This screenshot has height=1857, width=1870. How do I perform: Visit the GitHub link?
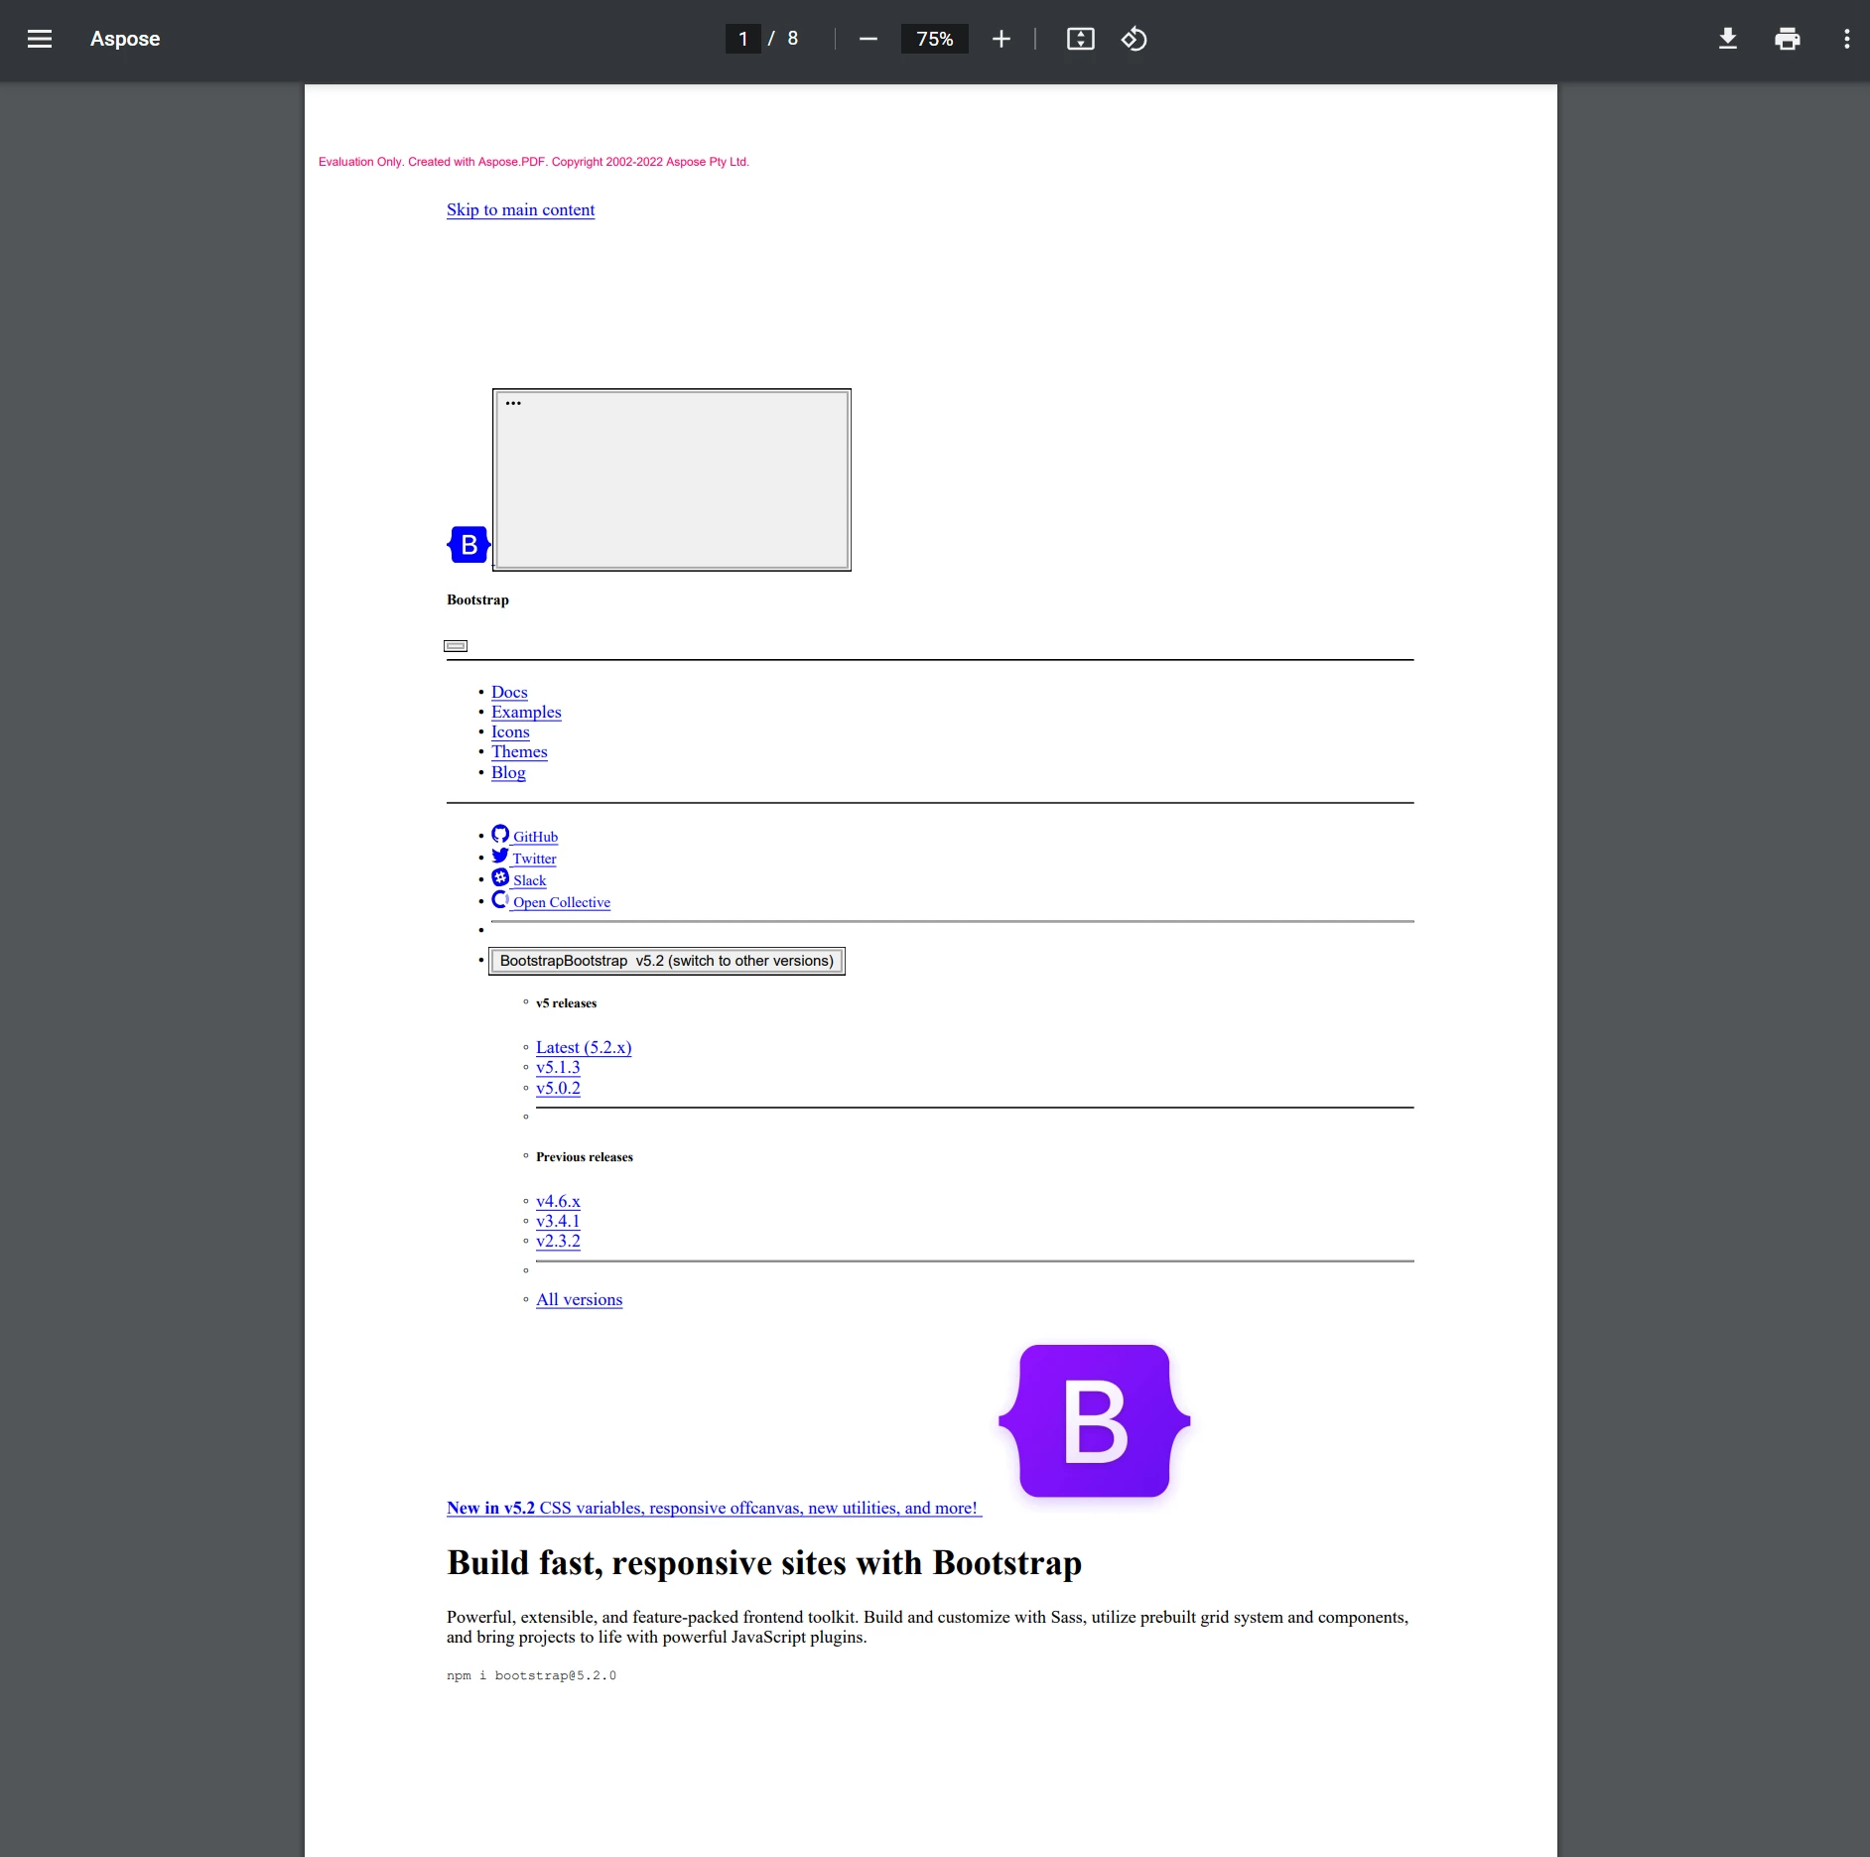[535, 837]
